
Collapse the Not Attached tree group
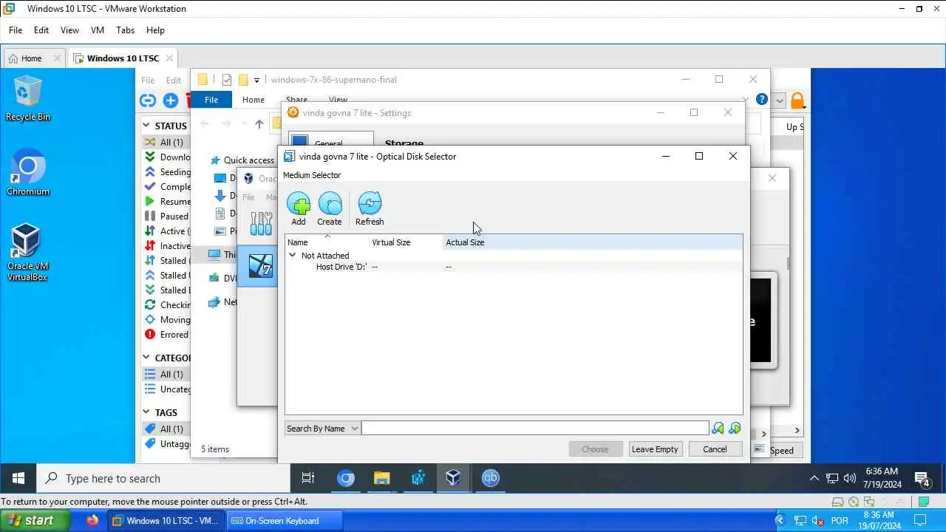[x=292, y=255]
